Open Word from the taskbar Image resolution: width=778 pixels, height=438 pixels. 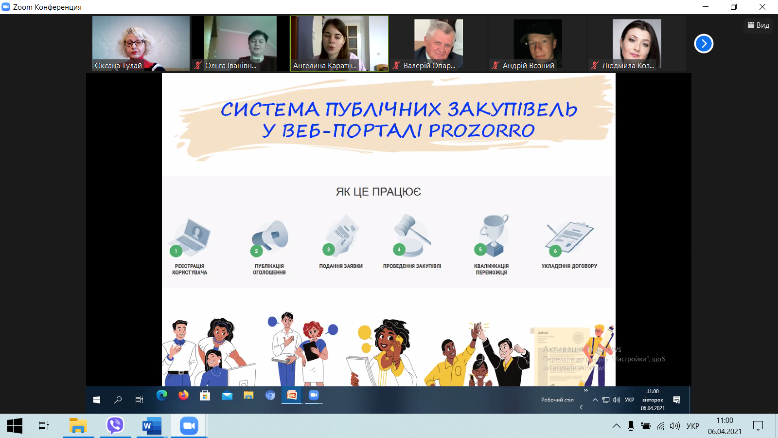coord(152,426)
